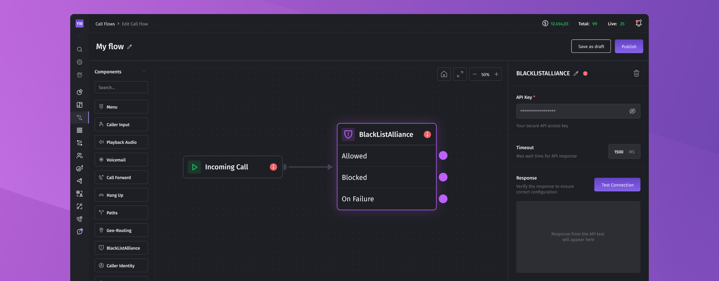Select the Playback Audio component
The height and width of the screenshot is (281, 719).
pyautogui.click(x=121, y=142)
